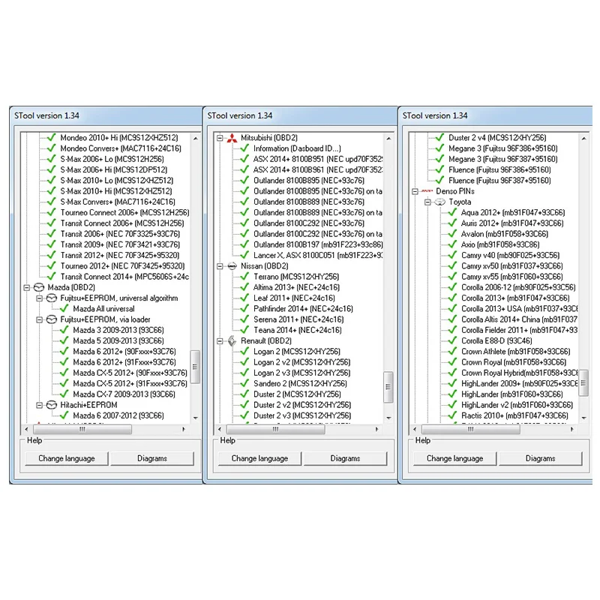Collapse Fujitsu+EEPROM, via loader node
The height and width of the screenshot is (600, 600).
point(40,320)
